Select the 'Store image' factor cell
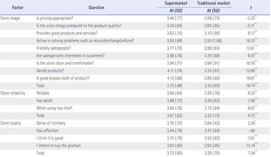The height and width of the screenshot is (157, 271). click(x=10, y=18)
